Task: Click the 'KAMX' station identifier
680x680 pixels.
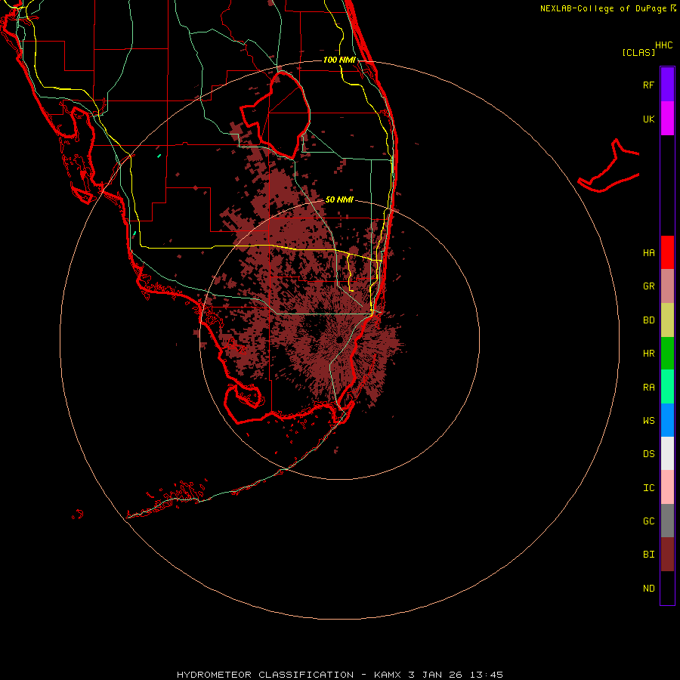Action: 389,675
